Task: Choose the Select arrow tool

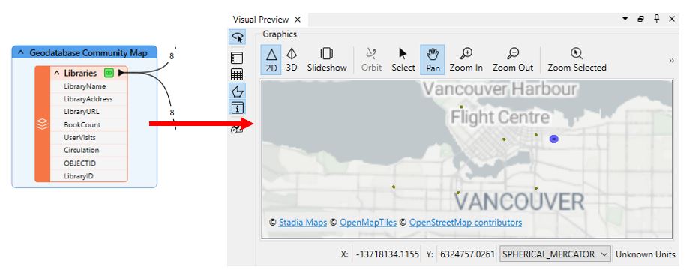Action: click(x=403, y=59)
